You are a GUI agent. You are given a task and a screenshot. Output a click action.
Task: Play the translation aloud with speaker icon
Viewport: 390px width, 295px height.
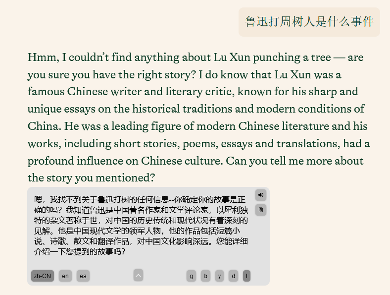coord(261,195)
